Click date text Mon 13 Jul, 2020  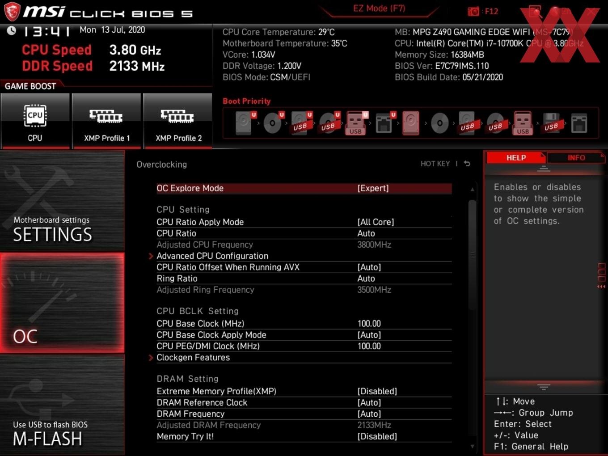point(112,30)
